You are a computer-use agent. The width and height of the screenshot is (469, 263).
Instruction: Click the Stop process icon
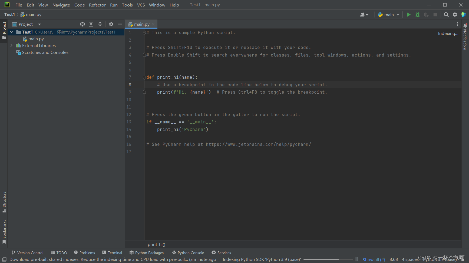(435, 15)
